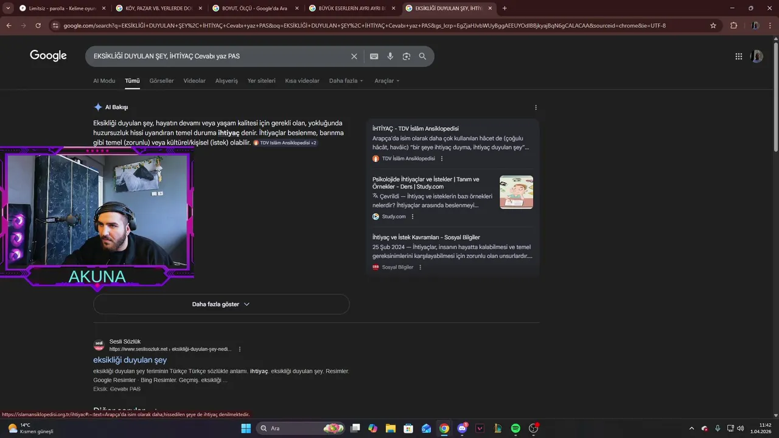Launch Copilot from the taskbar
The width and height of the screenshot is (779, 438).
point(372,428)
